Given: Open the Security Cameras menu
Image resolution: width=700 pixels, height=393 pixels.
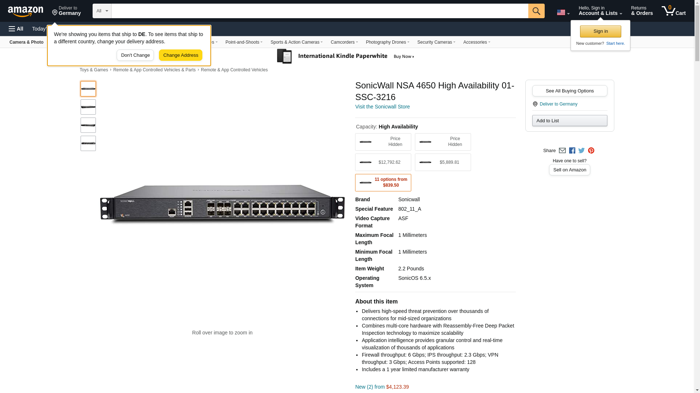Looking at the screenshot, I should (436, 42).
